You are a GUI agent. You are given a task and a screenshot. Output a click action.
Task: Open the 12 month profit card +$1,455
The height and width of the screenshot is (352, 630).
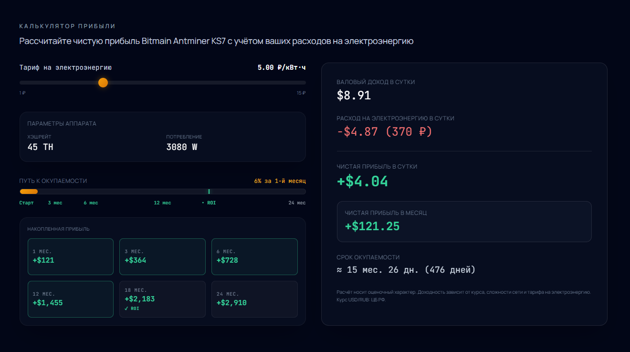pyautogui.click(x=70, y=299)
